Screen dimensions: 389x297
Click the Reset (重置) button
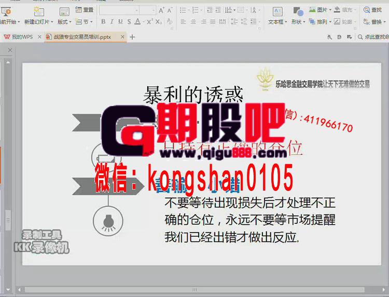click(x=85, y=10)
